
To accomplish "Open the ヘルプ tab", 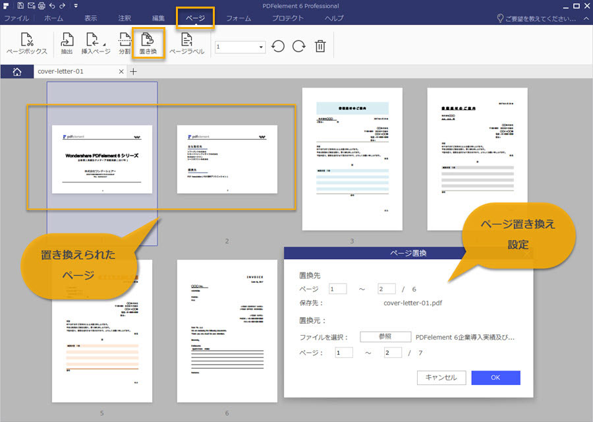I will click(x=334, y=18).
